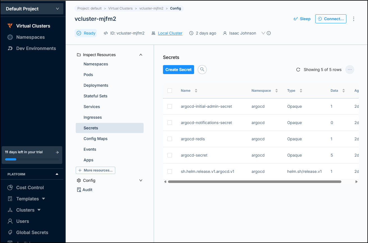
Task: Sort by Data column arrows
Action: [x=344, y=91]
